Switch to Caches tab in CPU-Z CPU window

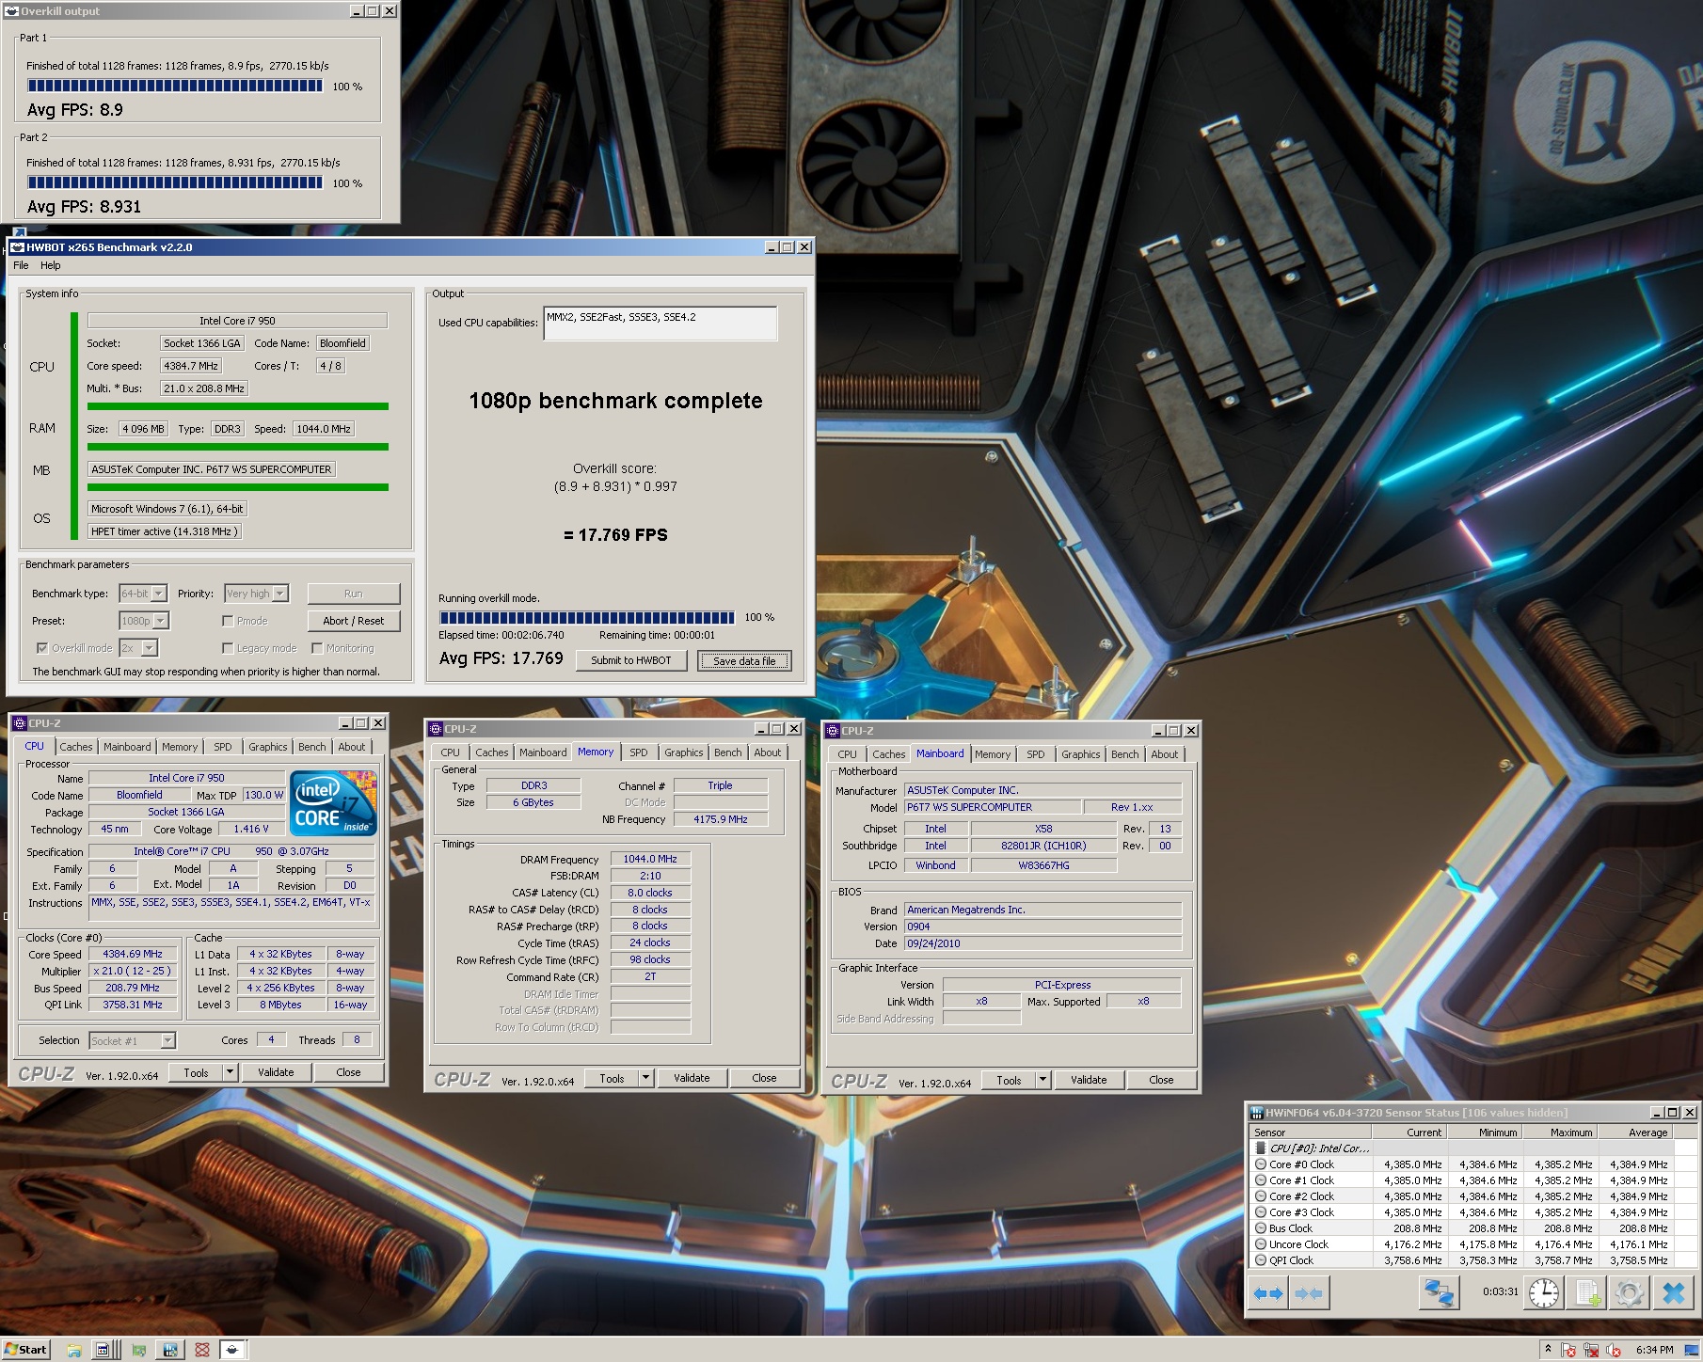pos(76,747)
